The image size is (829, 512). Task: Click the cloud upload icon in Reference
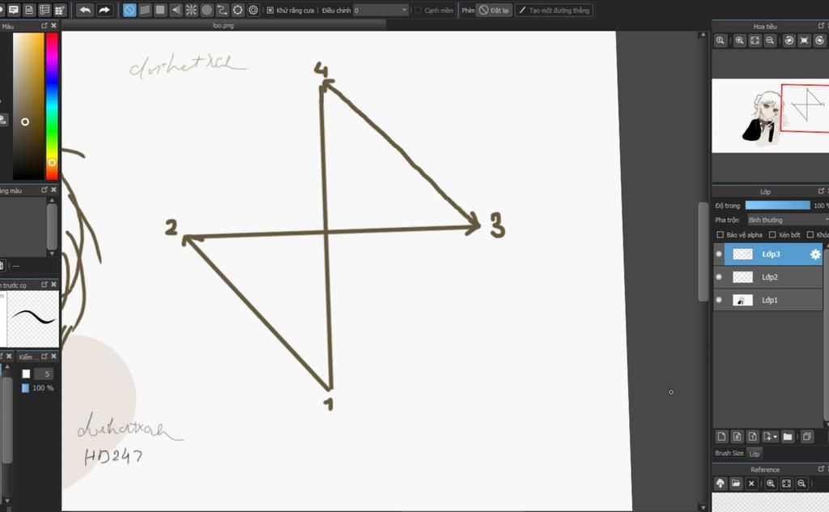(x=720, y=484)
